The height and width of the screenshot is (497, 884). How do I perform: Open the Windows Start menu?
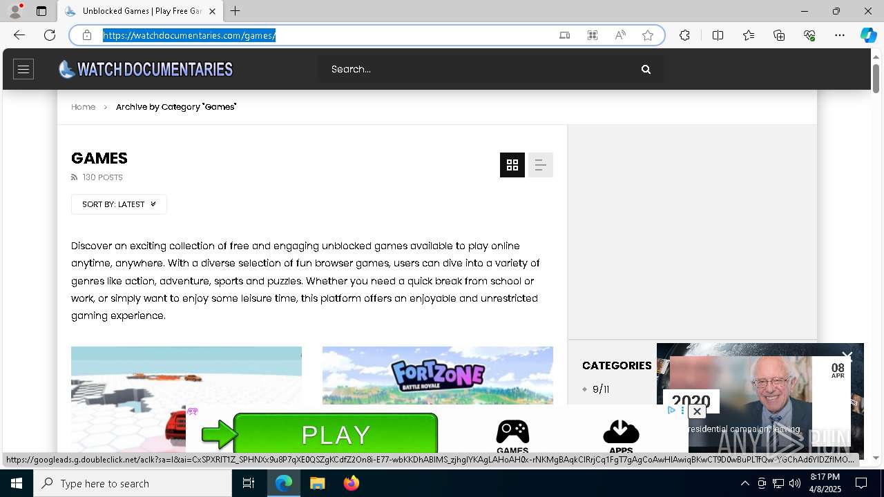17,483
